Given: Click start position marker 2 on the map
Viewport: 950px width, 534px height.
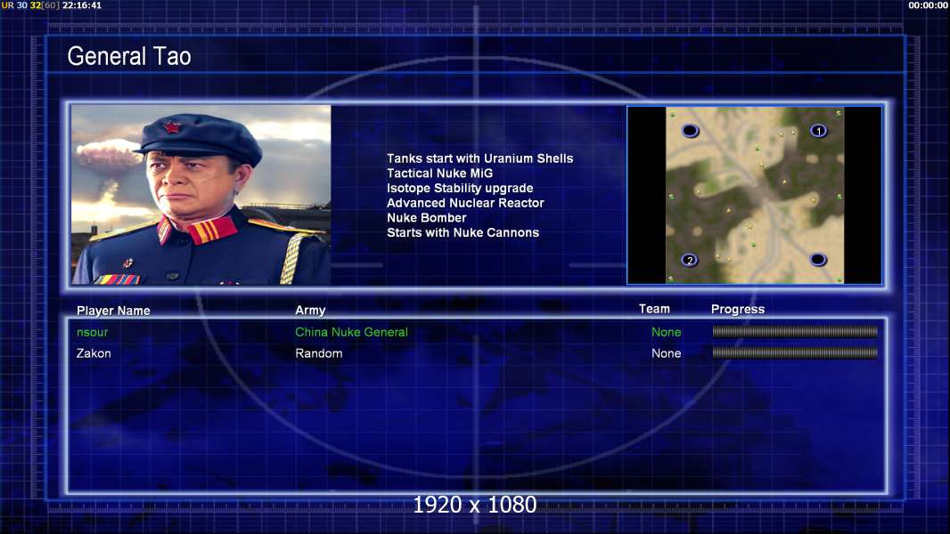Looking at the screenshot, I should coord(690,260).
